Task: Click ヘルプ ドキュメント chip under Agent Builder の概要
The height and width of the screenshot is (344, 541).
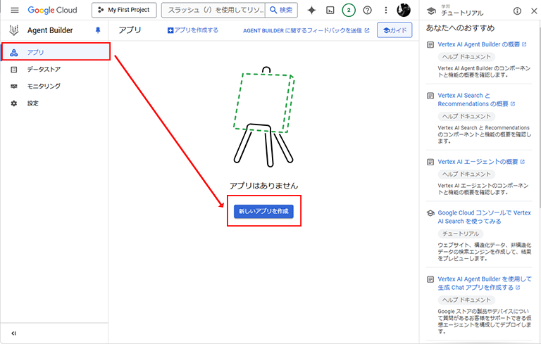Action: [x=466, y=57]
